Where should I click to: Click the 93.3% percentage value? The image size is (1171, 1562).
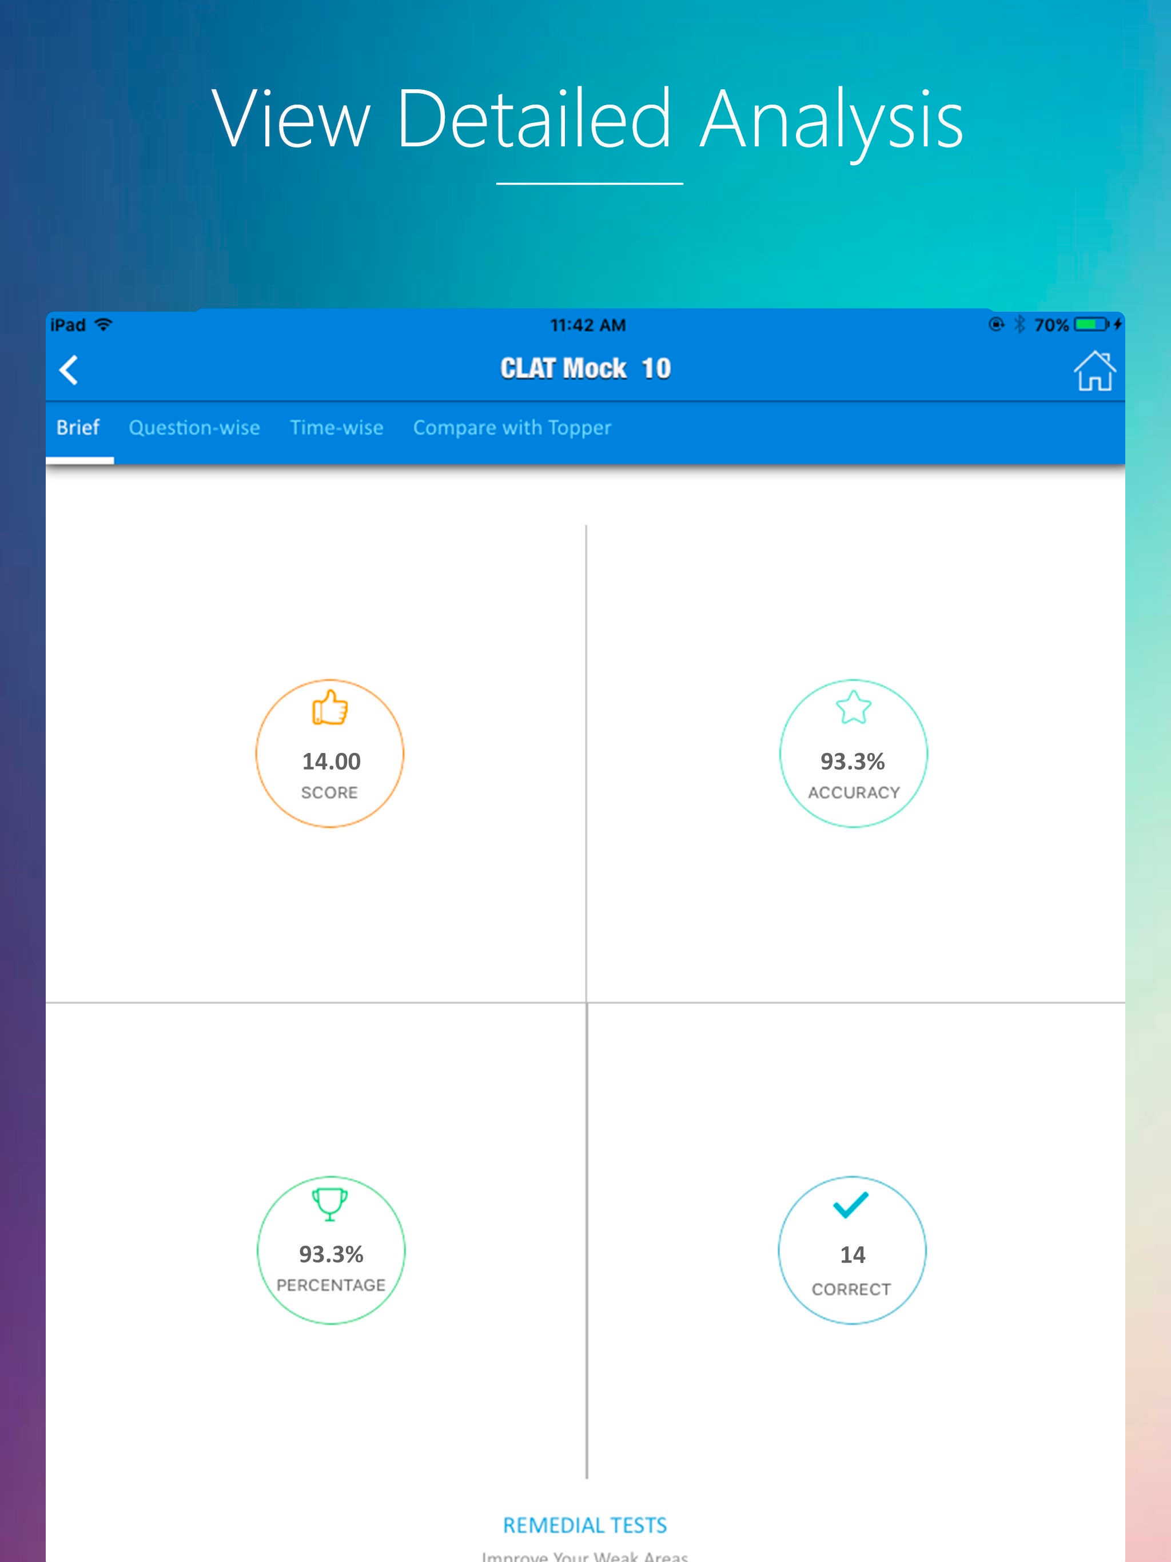click(331, 1254)
